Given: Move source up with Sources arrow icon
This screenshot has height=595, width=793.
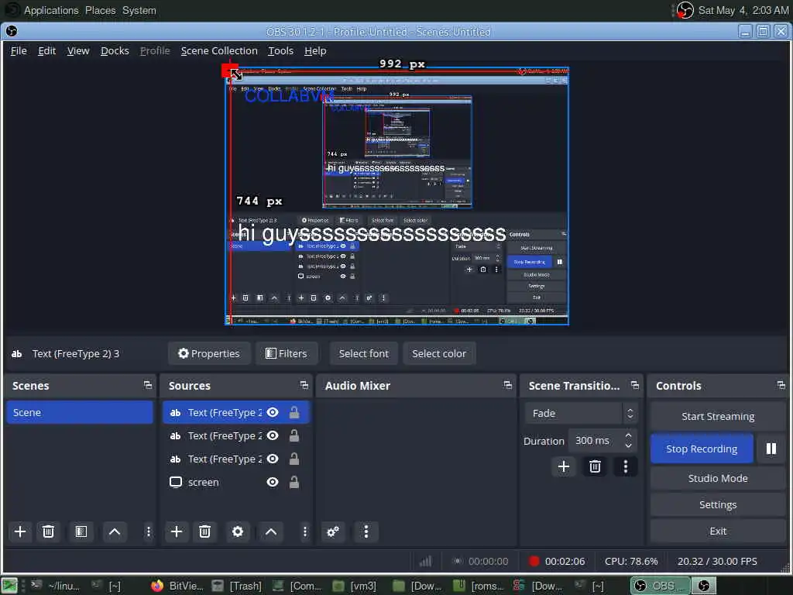Looking at the screenshot, I should [x=271, y=531].
